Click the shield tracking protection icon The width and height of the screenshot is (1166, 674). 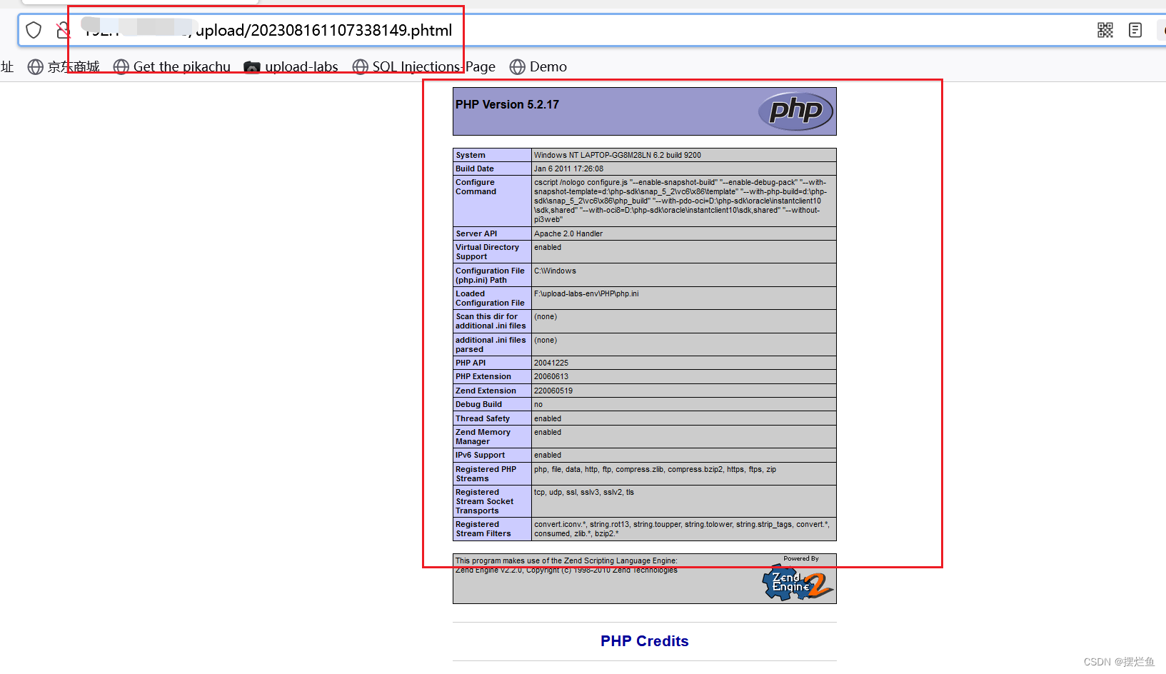point(34,30)
